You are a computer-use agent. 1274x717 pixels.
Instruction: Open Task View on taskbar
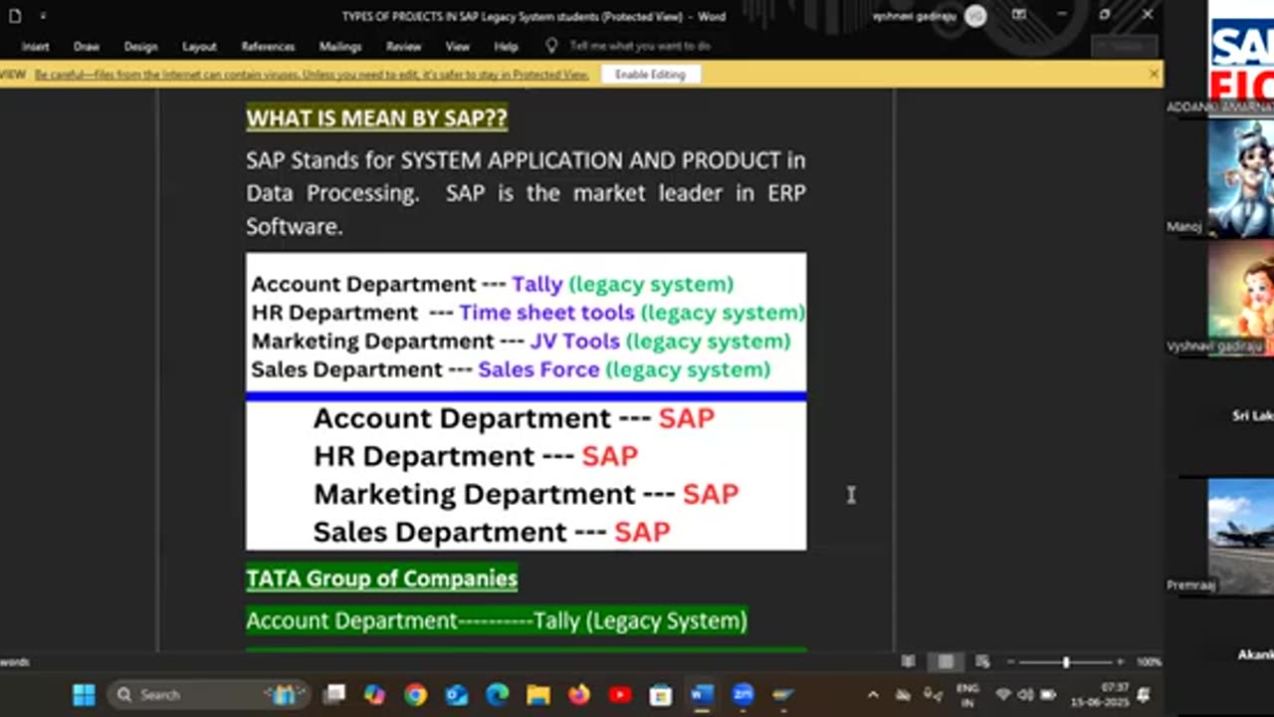[334, 695]
